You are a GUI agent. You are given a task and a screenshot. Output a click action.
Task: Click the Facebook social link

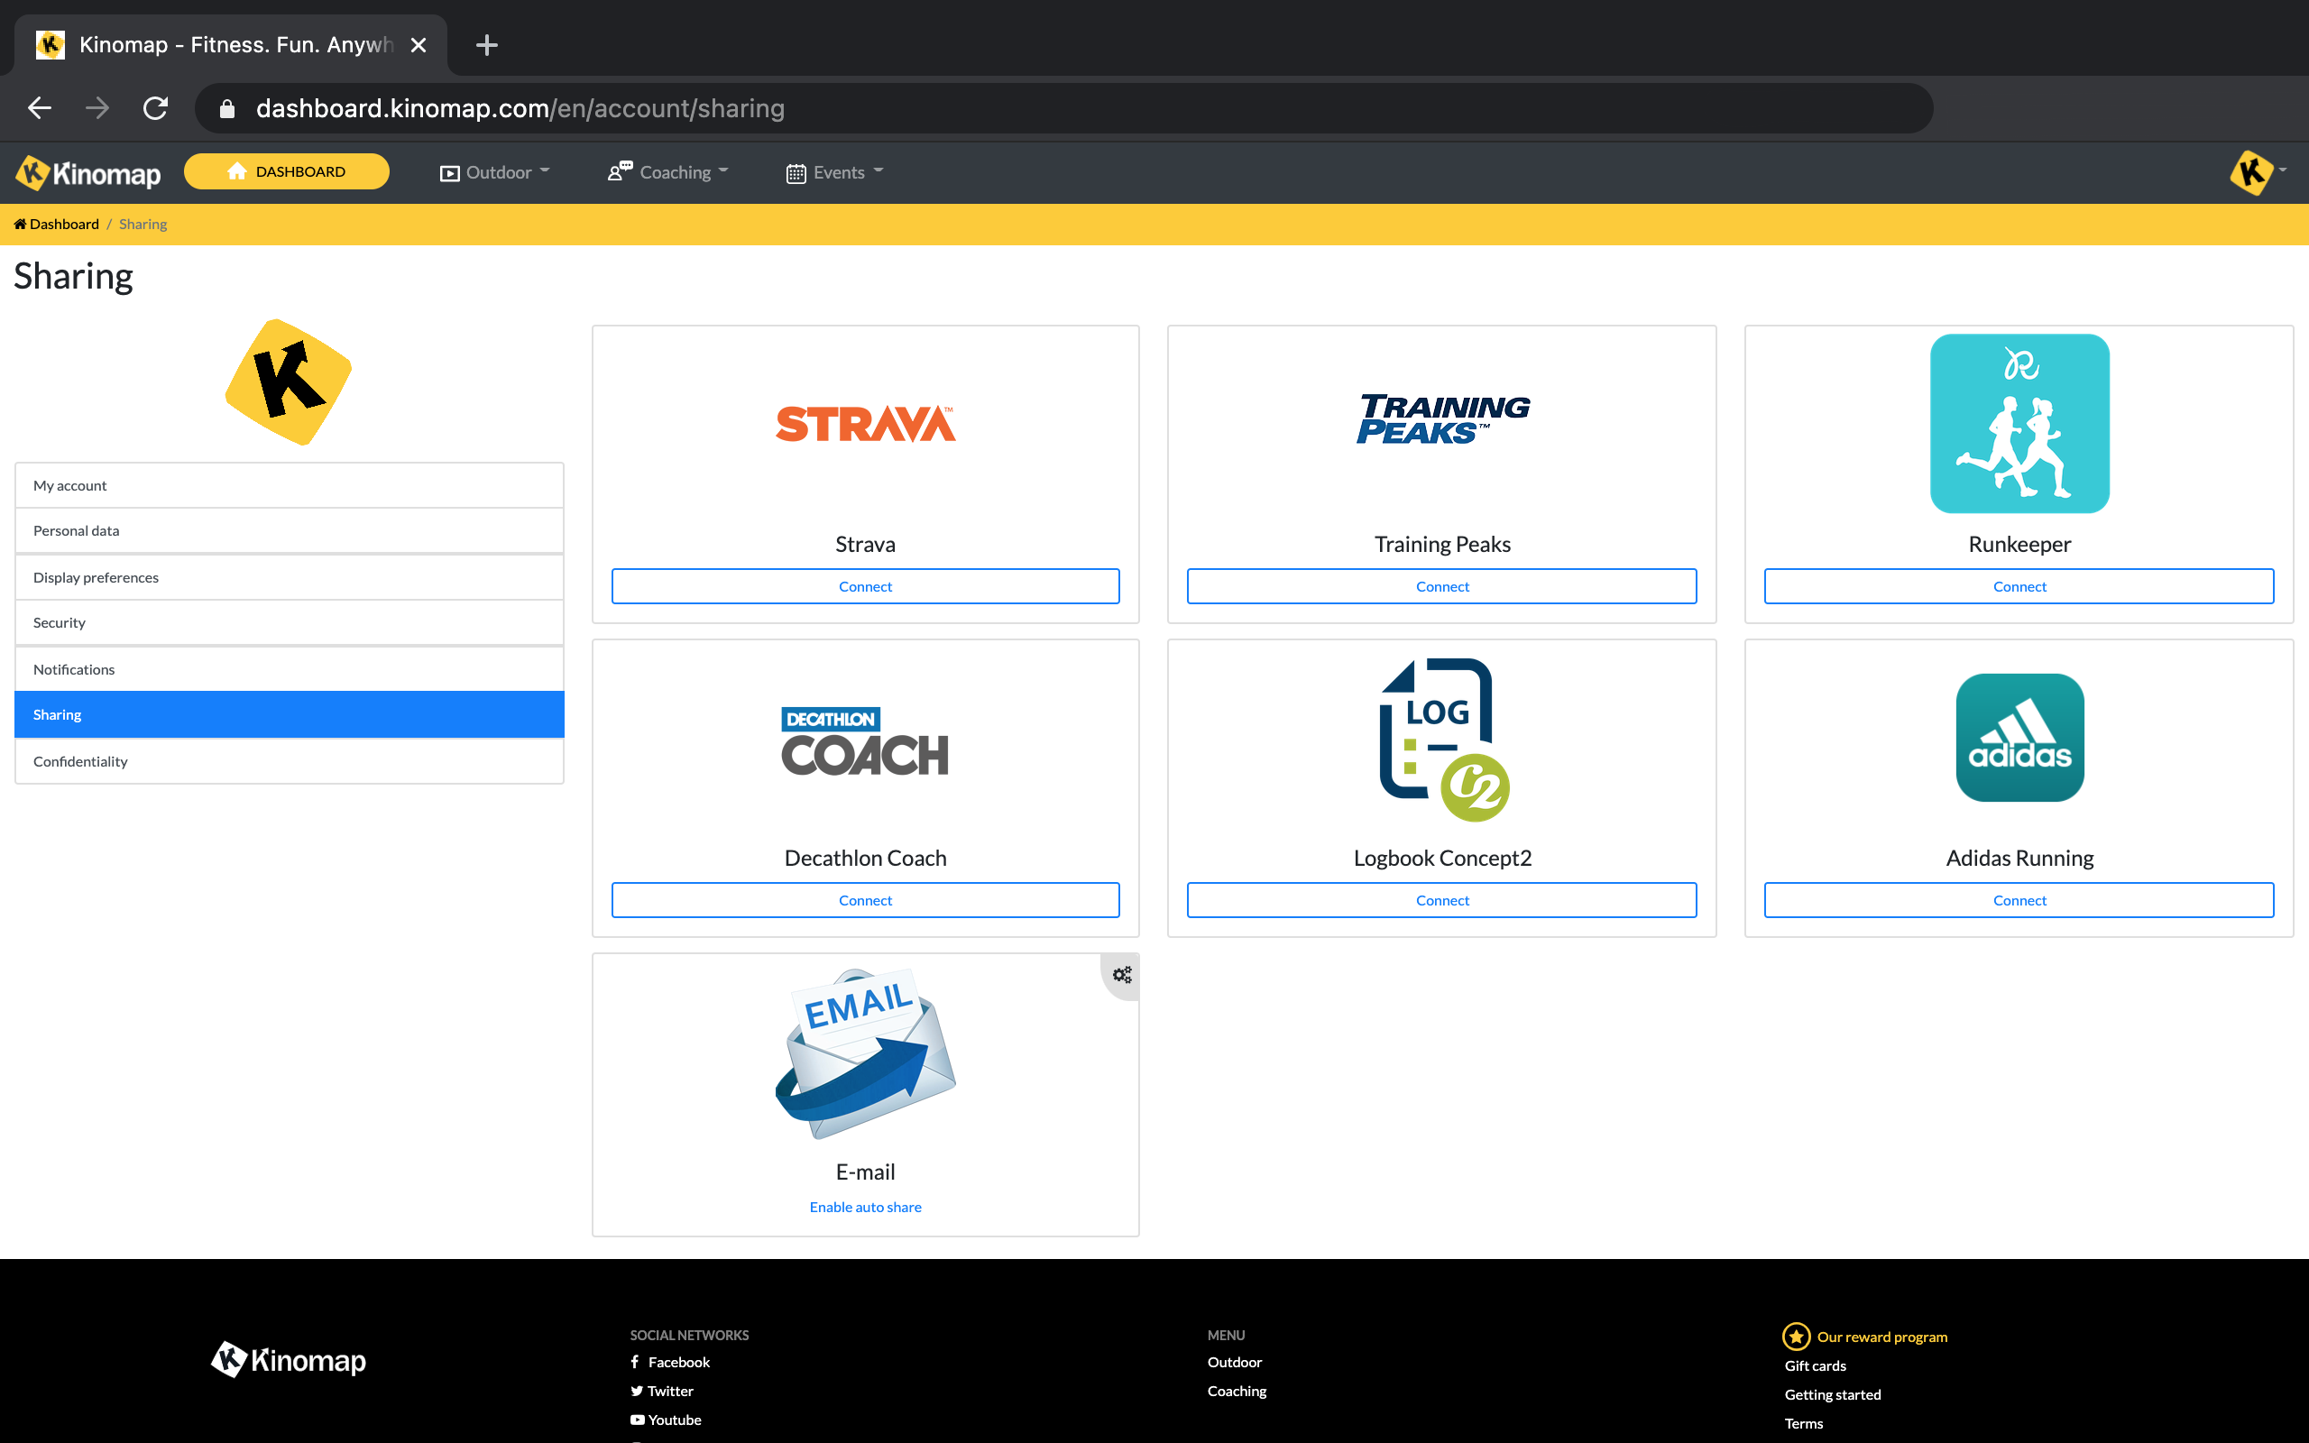tap(670, 1360)
